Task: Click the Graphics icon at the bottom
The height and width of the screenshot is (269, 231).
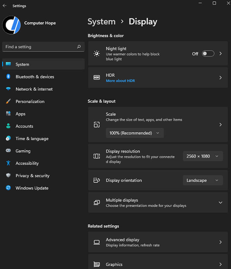Action: coord(97,264)
